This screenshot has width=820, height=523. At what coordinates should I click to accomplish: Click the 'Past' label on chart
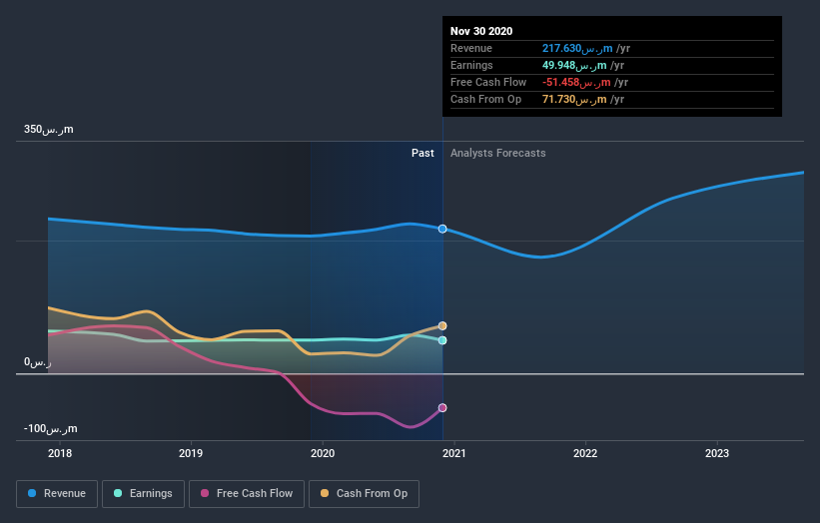tap(422, 153)
